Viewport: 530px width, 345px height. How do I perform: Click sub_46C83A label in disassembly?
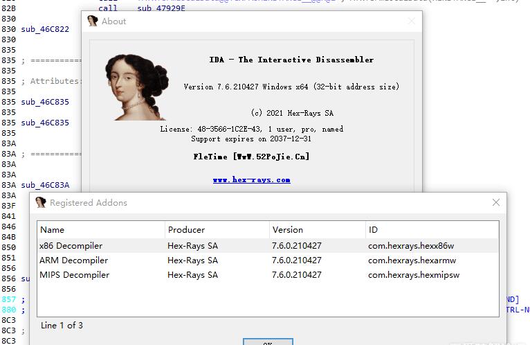pyautogui.click(x=45, y=185)
